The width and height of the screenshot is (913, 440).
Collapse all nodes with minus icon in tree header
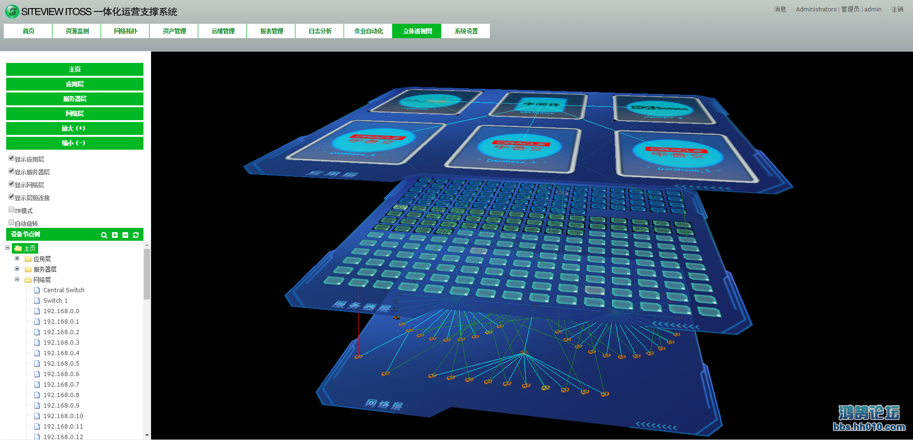125,235
